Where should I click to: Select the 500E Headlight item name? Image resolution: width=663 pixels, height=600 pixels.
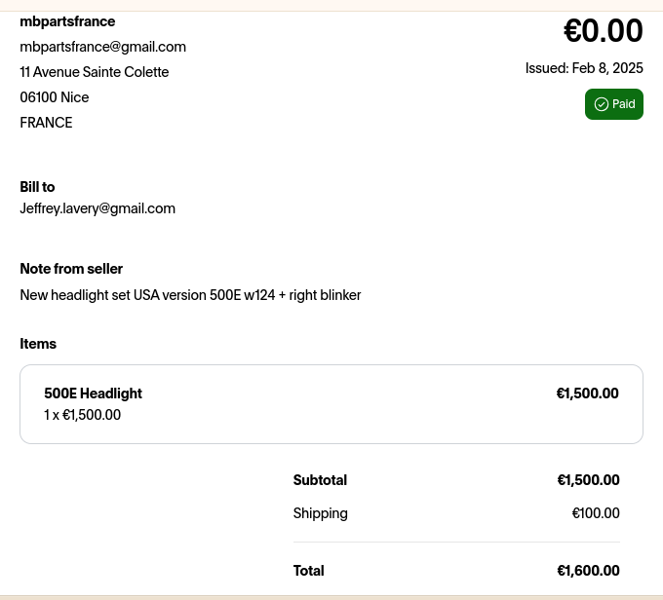tap(93, 394)
